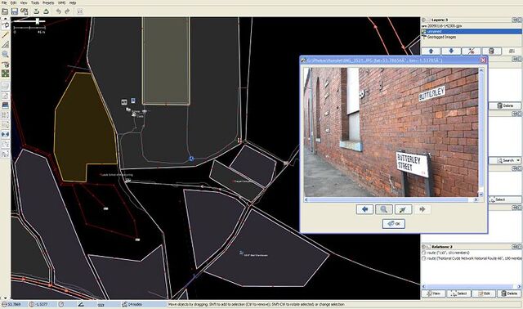The height and width of the screenshot is (309, 523).
Task: Click the center-on-map button in image viewer
Action: click(403, 209)
